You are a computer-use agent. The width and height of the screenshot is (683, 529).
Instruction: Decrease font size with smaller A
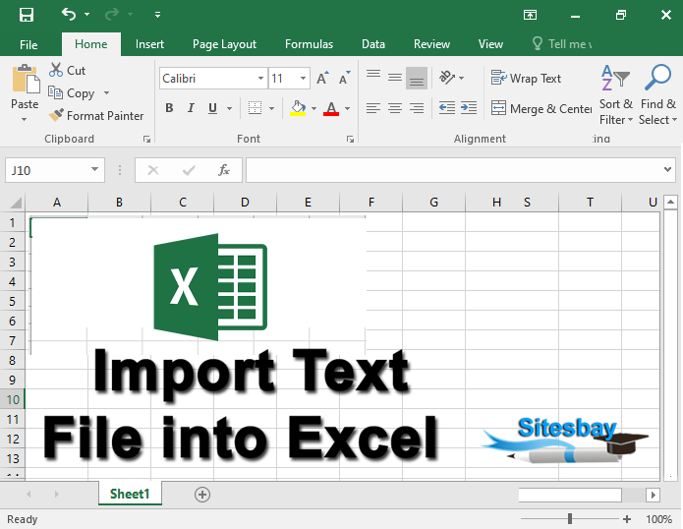pyautogui.click(x=345, y=78)
